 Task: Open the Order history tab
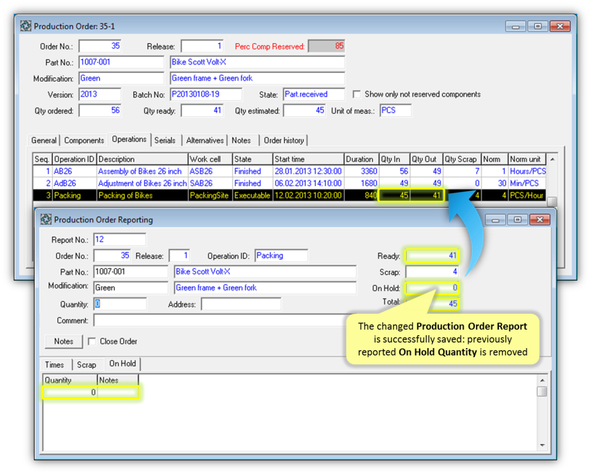[x=283, y=141]
